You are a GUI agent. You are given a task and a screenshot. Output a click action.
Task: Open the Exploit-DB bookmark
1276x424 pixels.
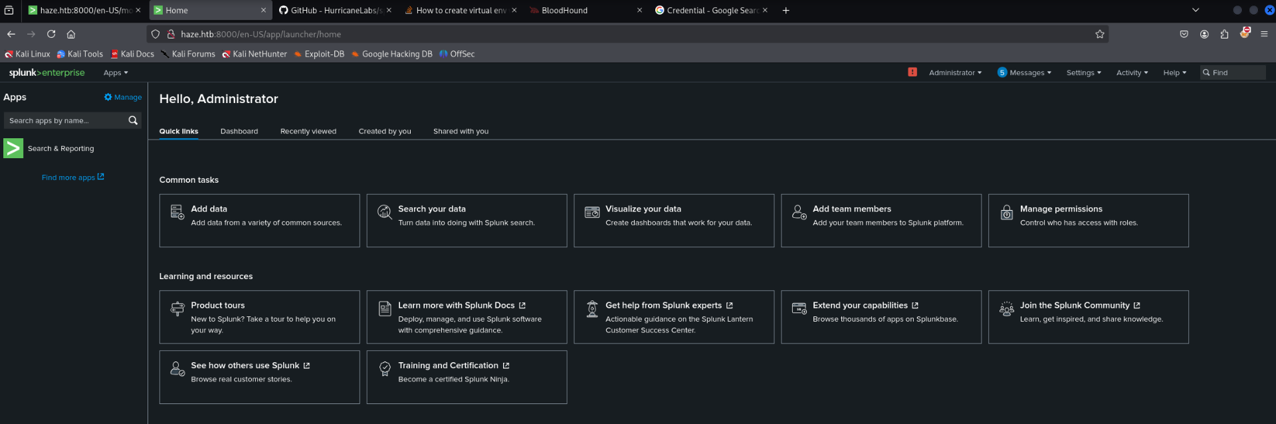tap(319, 54)
